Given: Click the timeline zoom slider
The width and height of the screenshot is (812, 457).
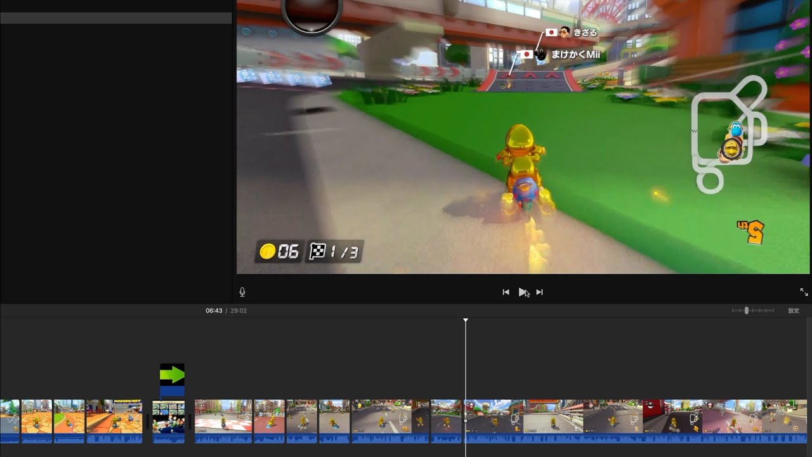Looking at the screenshot, I should pyautogui.click(x=752, y=310).
